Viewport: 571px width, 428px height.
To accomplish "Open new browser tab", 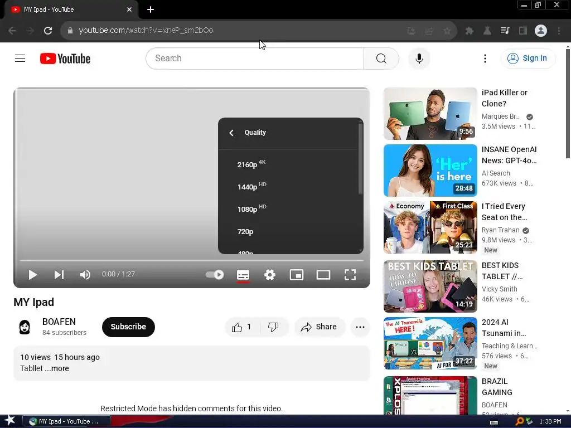I will [151, 9].
